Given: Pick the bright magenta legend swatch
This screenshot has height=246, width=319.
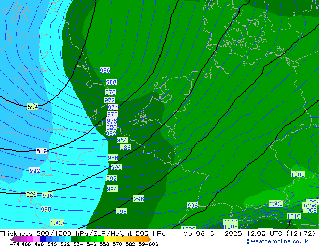Looking at the screenshot, I should point(30,239).
